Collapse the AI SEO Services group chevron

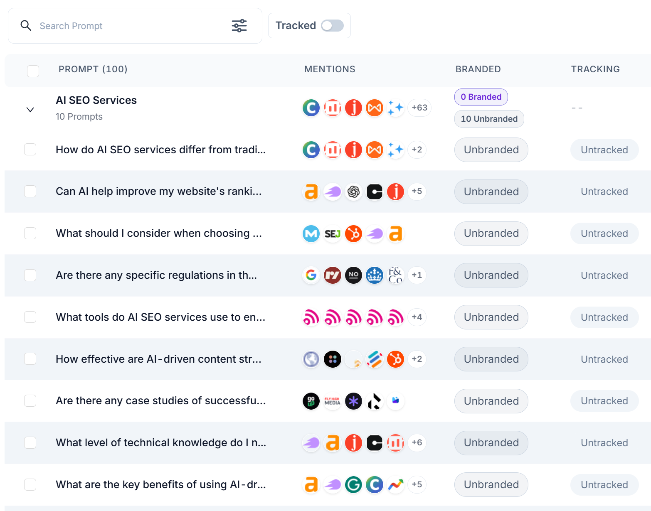pos(30,110)
